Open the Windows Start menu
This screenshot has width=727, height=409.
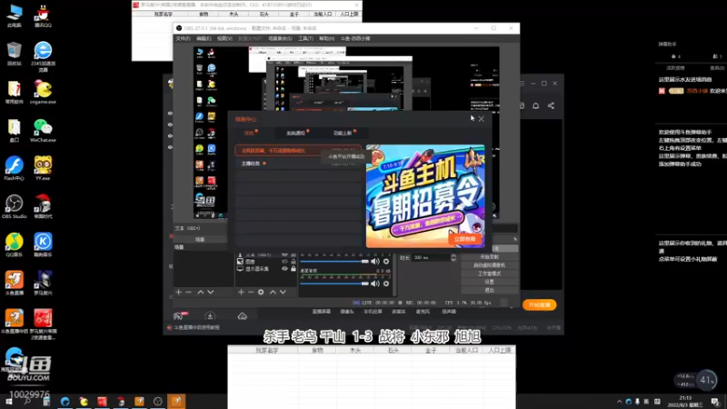coord(8,401)
